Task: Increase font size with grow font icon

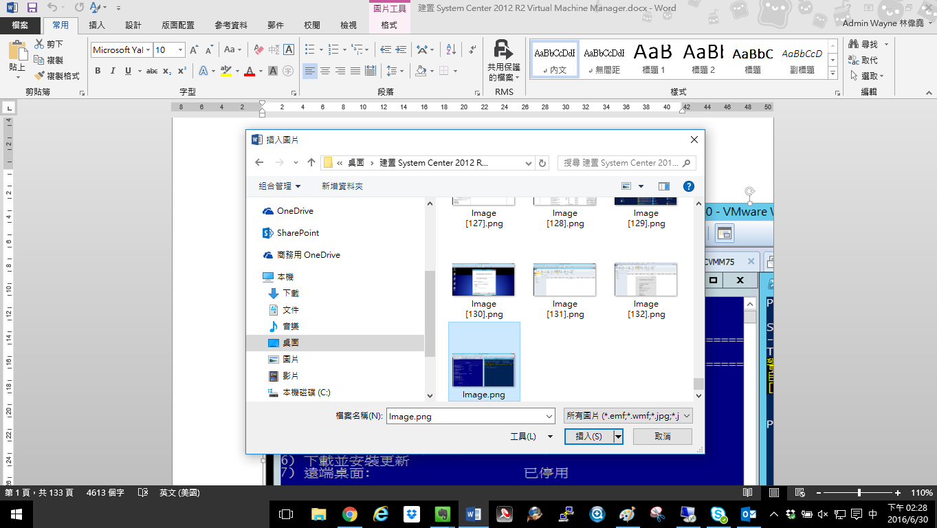Action: (x=194, y=49)
